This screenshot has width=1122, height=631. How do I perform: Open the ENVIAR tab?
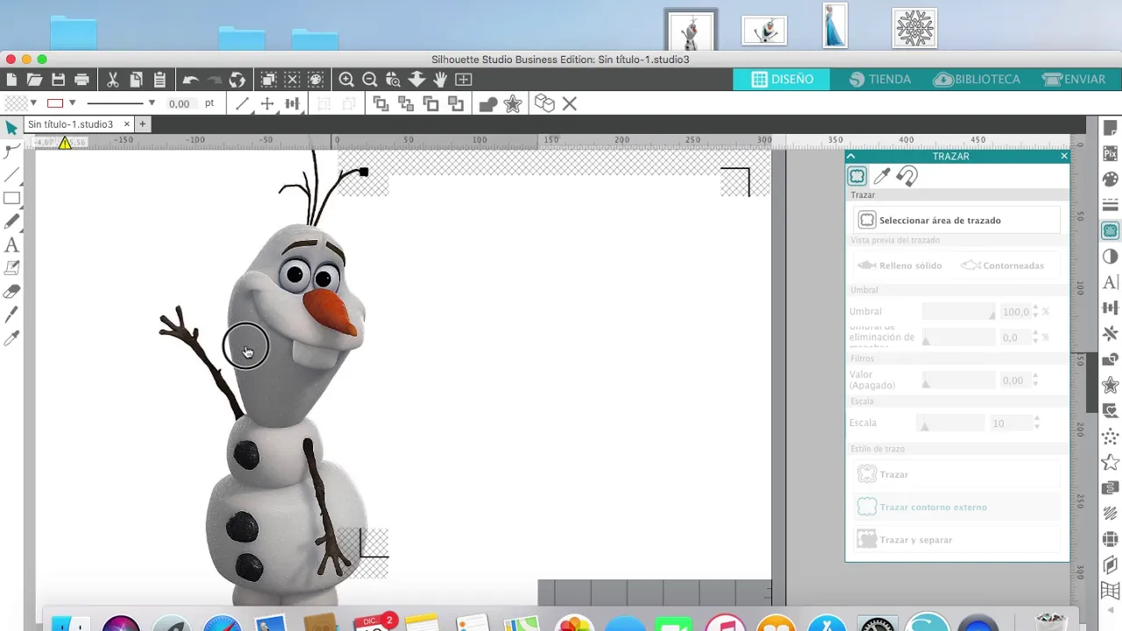click(x=1073, y=79)
